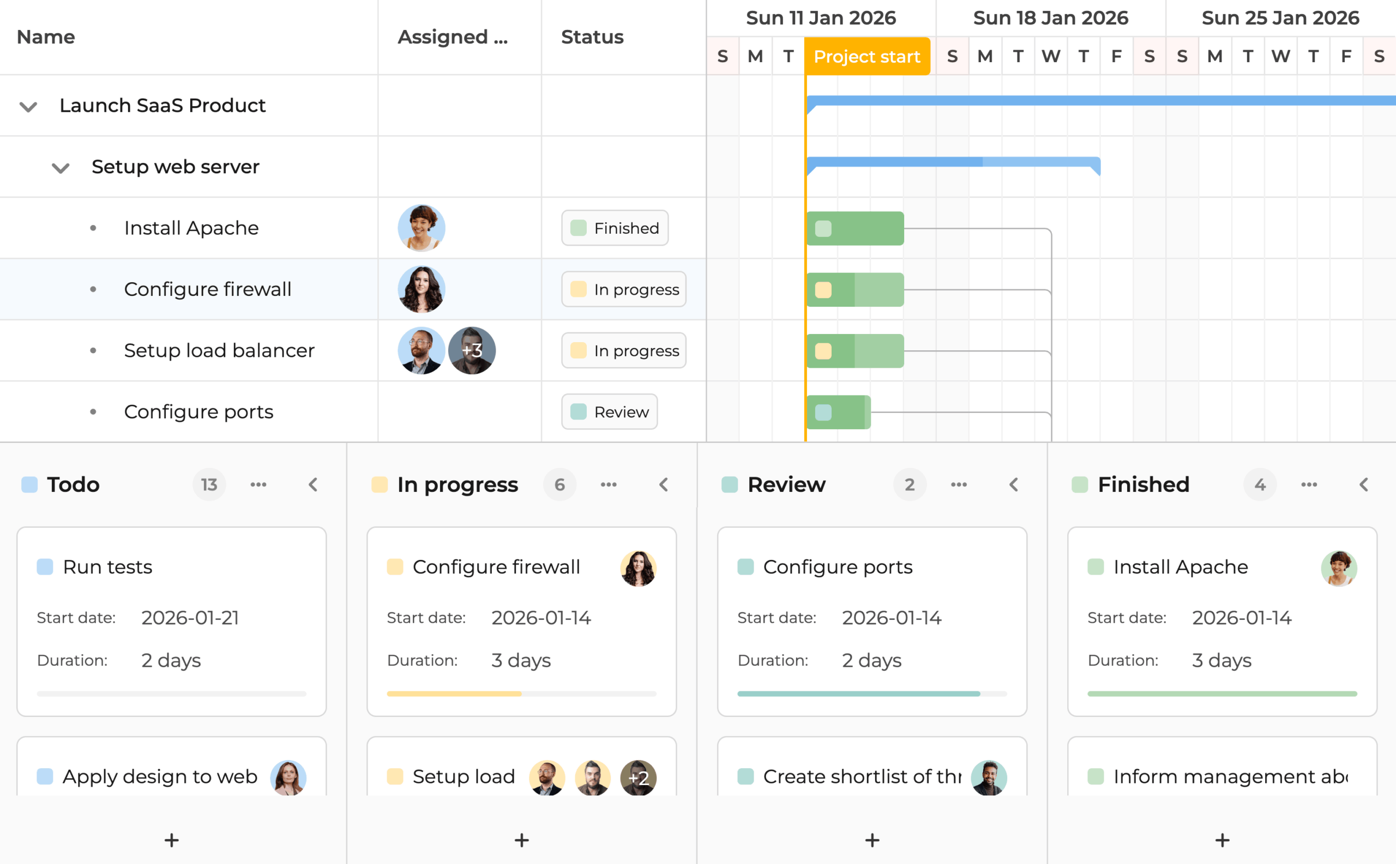Collapse the Launch SaaS Product group
The height and width of the screenshot is (864, 1396).
tap(28, 106)
